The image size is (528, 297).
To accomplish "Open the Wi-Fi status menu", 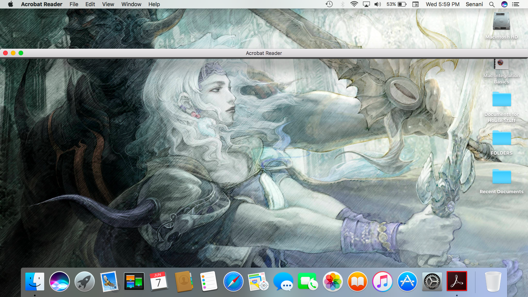I will [x=354, y=4].
